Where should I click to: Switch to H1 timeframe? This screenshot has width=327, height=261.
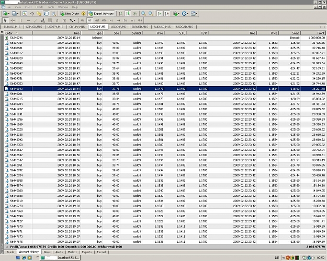click(111, 20)
